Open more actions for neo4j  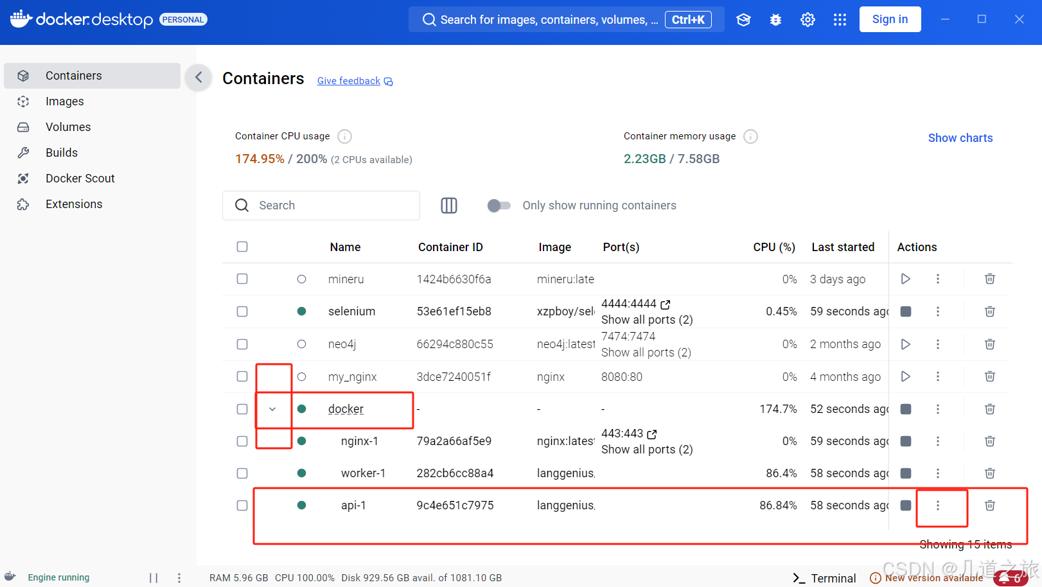click(938, 344)
